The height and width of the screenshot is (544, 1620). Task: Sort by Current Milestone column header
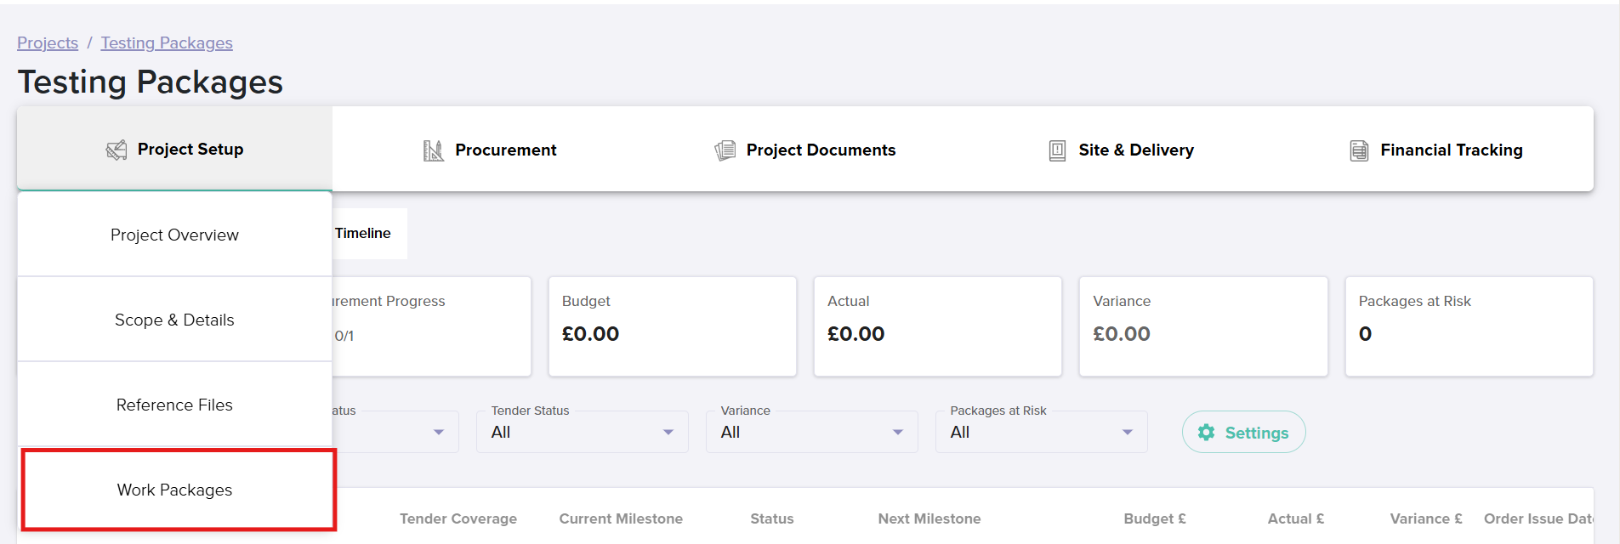[x=621, y=518]
